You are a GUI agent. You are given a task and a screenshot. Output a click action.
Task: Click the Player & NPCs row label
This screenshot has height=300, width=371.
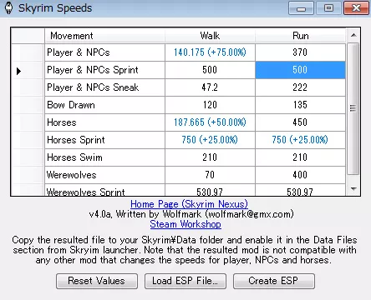point(104,52)
